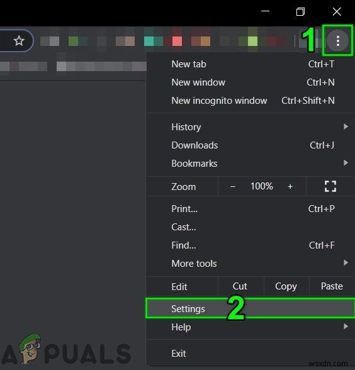Expand the Help submenu arrow
This screenshot has width=355, height=370.
click(346, 327)
